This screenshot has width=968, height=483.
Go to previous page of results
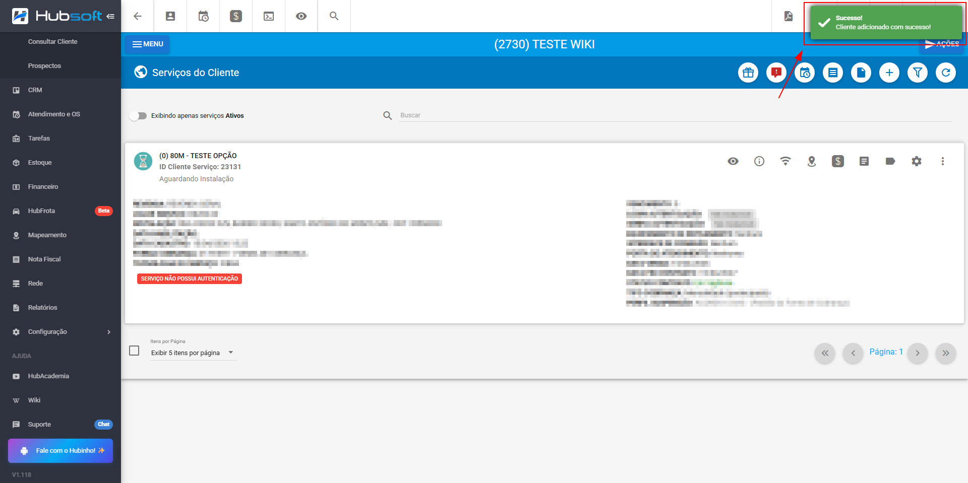click(x=853, y=353)
